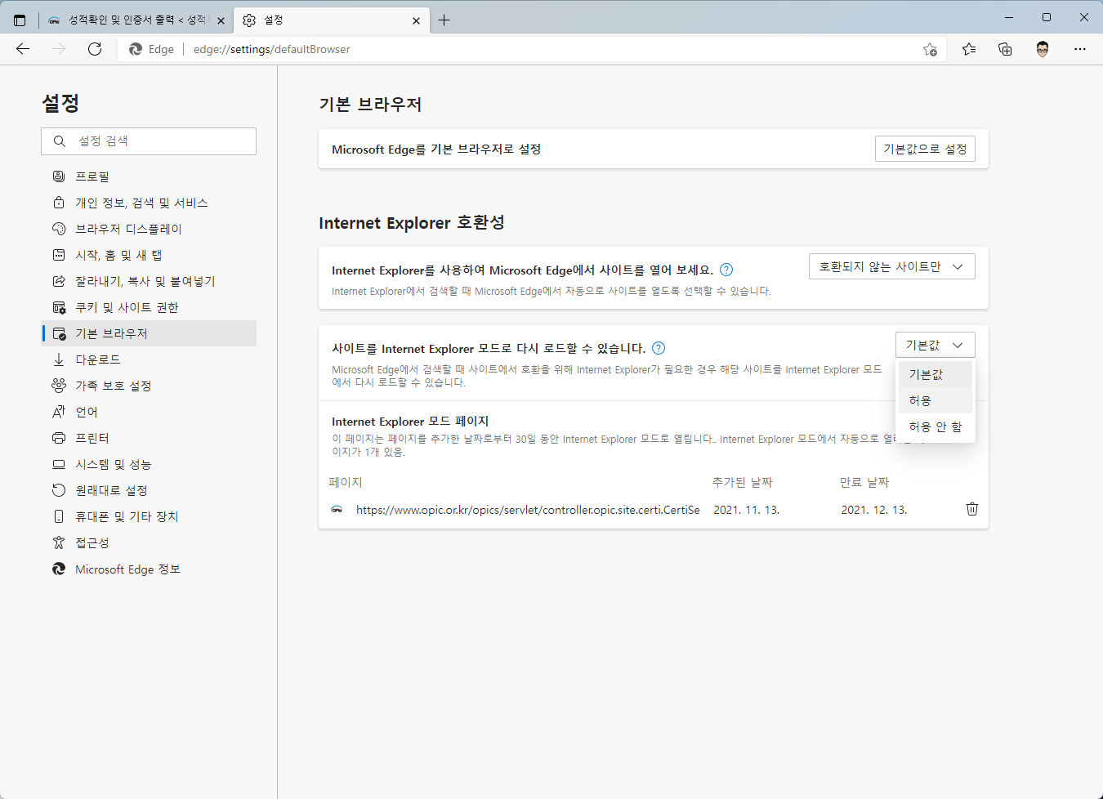Image resolution: width=1103 pixels, height=799 pixels.
Task: Open 가족 보호 설정
Action: [x=149, y=386]
